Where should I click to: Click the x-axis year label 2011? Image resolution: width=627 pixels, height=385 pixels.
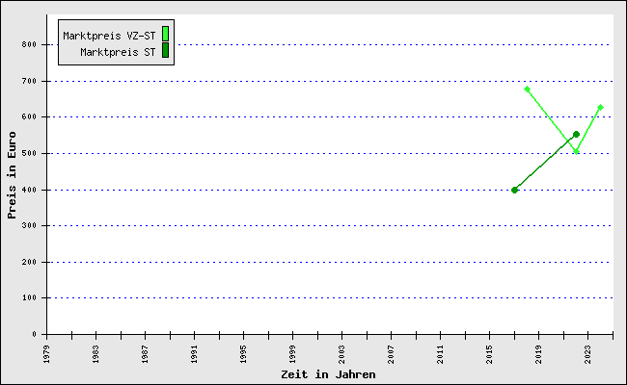tap(440, 354)
